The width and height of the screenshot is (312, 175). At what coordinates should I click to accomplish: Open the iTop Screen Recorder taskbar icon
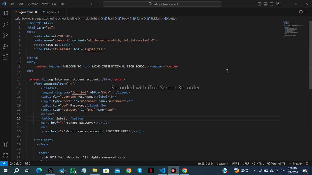pyautogui.click(x=173, y=171)
